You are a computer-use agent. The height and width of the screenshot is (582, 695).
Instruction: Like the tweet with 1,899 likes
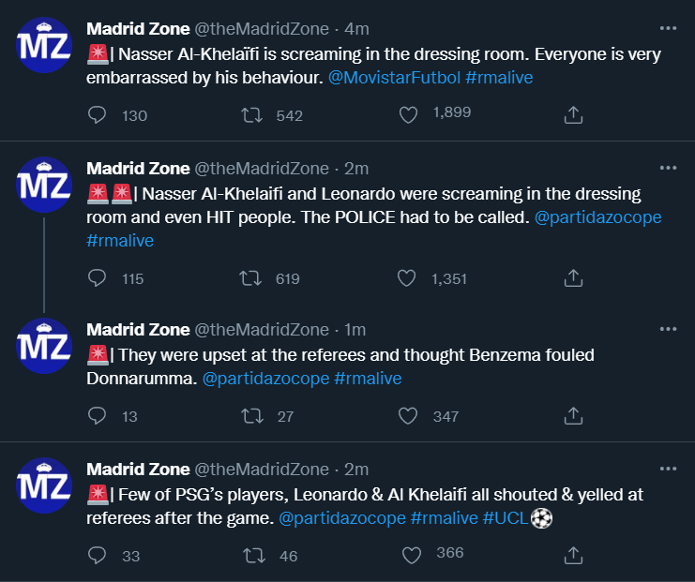tap(408, 115)
